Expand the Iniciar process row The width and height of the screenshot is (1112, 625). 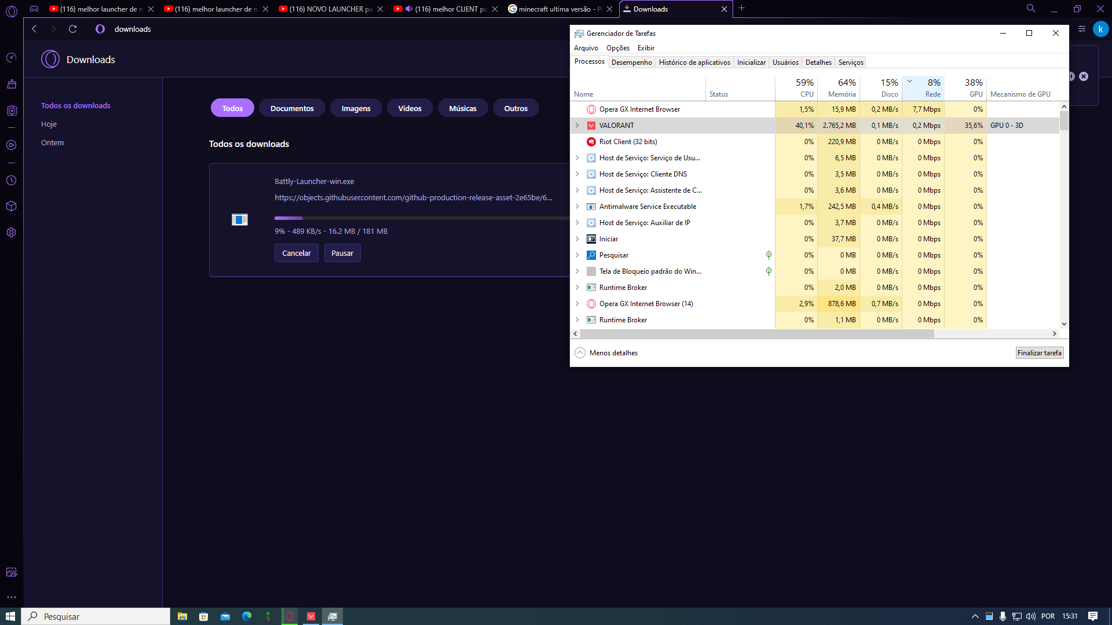click(x=577, y=239)
